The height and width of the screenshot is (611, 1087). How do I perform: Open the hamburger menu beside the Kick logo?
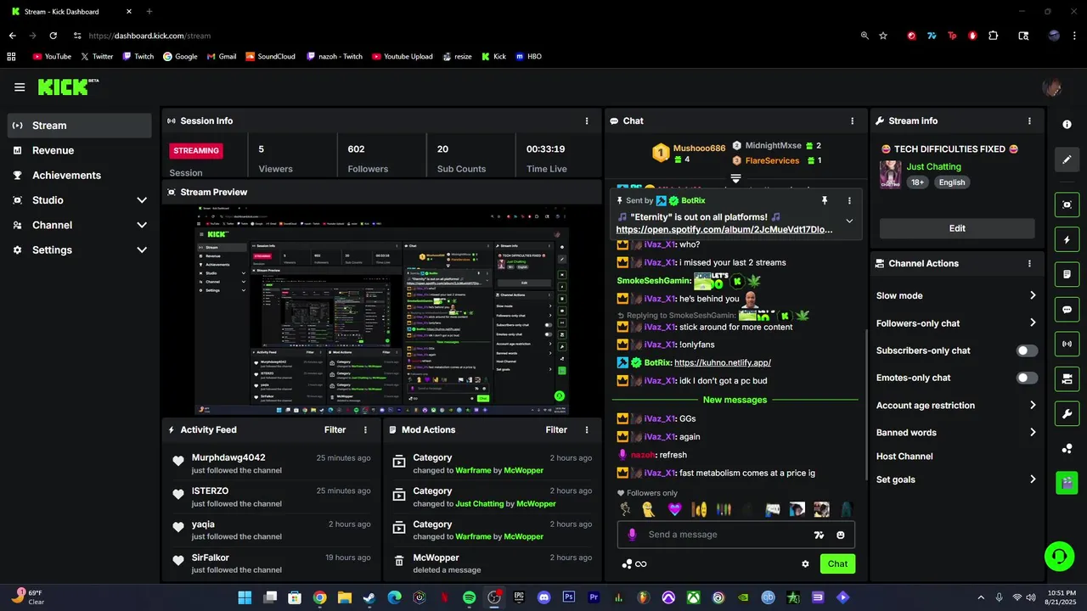tap(20, 87)
